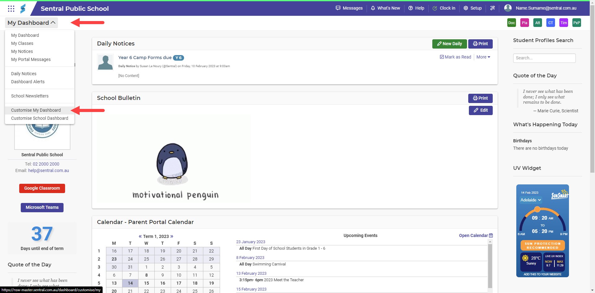Open the Google Classroom button
The height and width of the screenshot is (293, 595).
click(x=42, y=188)
